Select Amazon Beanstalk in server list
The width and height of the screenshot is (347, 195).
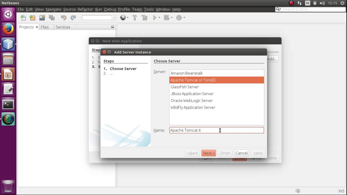pyautogui.click(x=217, y=73)
